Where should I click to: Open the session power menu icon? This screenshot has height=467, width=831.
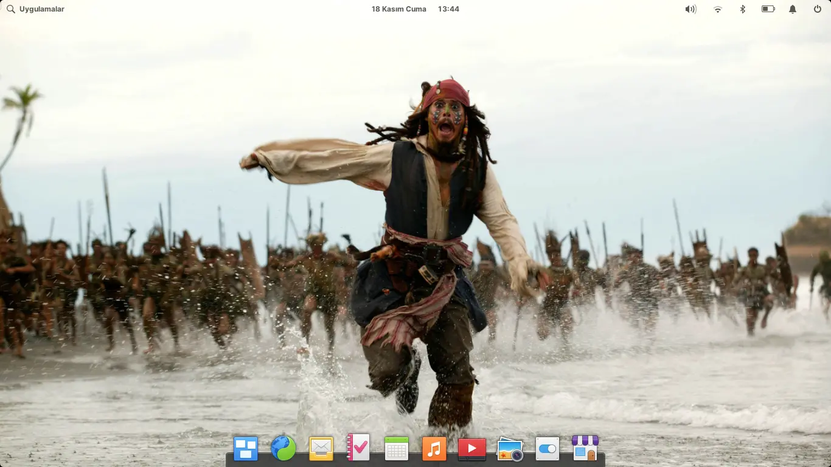tap(818, 9)
